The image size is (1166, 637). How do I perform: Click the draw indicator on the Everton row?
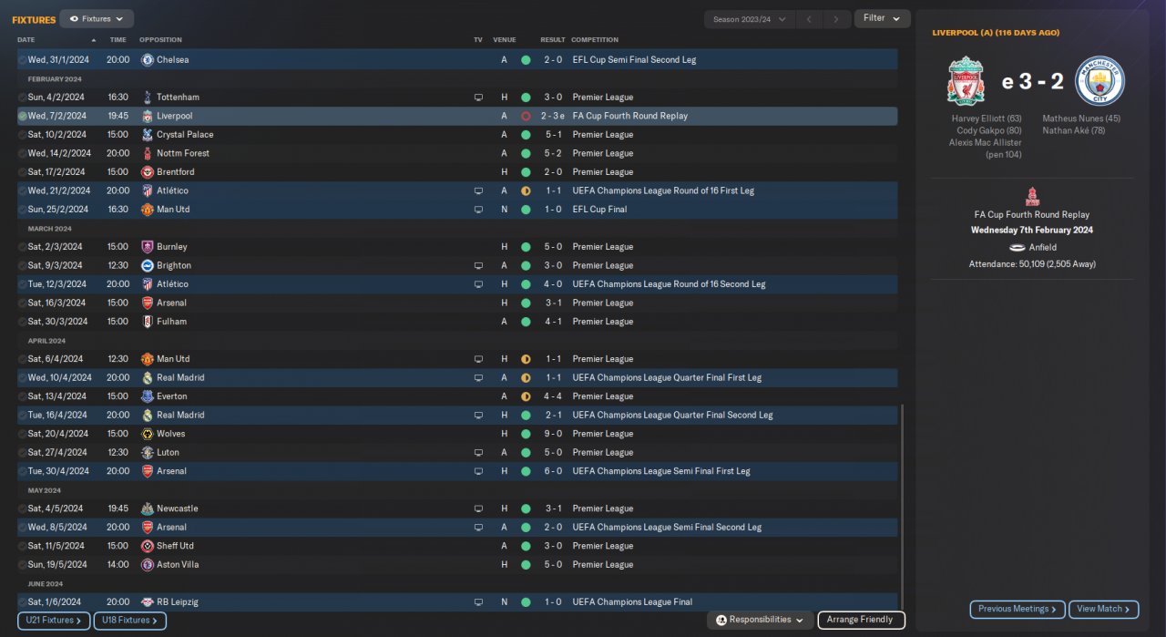pos(526,396)
